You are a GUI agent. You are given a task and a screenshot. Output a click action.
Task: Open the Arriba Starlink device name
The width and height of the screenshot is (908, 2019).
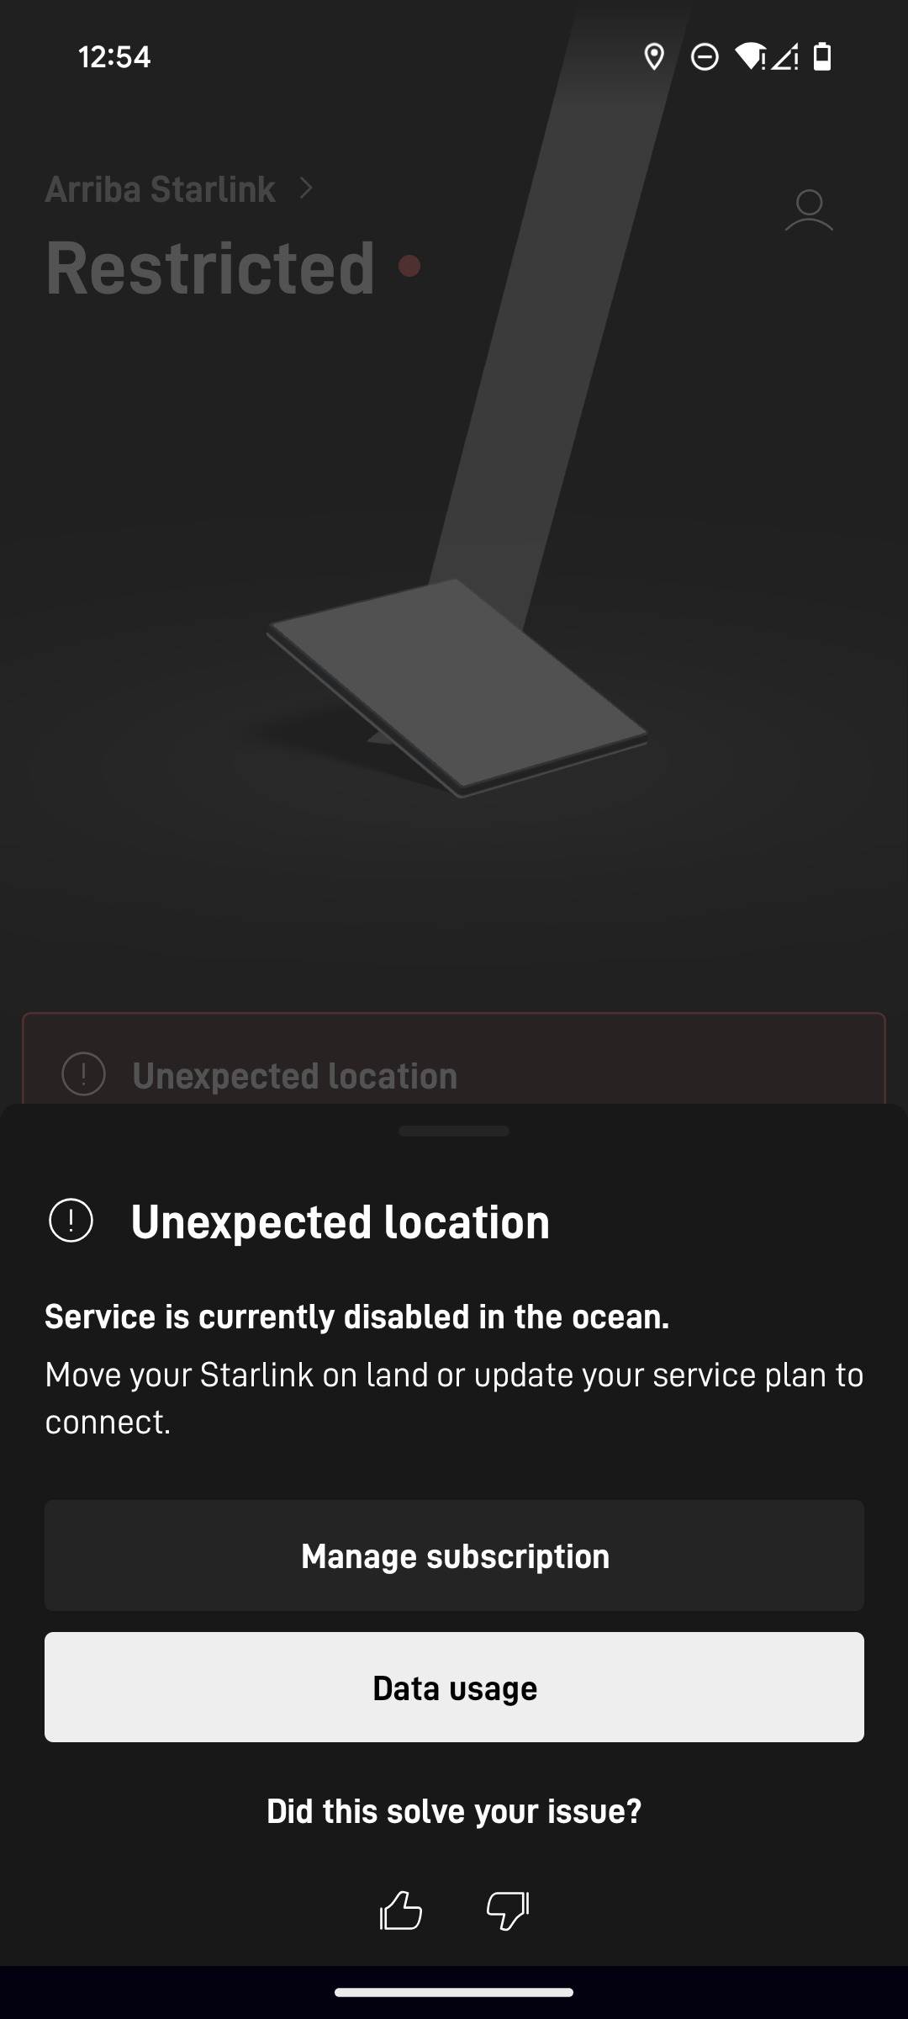coord(160,189)
